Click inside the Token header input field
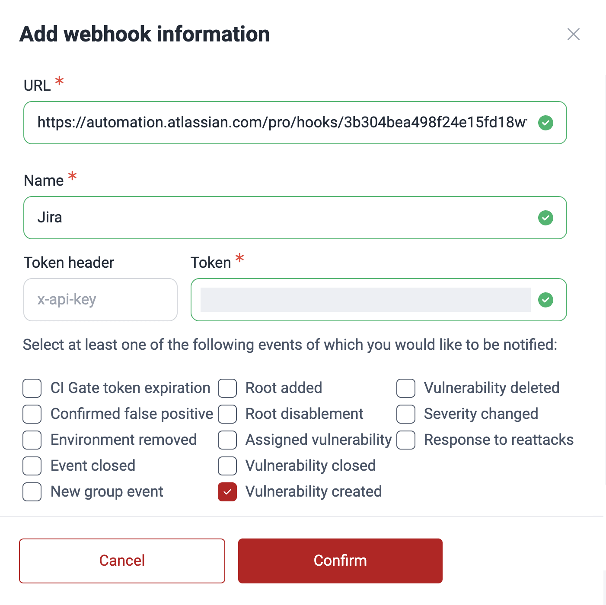 pos(100,299)
